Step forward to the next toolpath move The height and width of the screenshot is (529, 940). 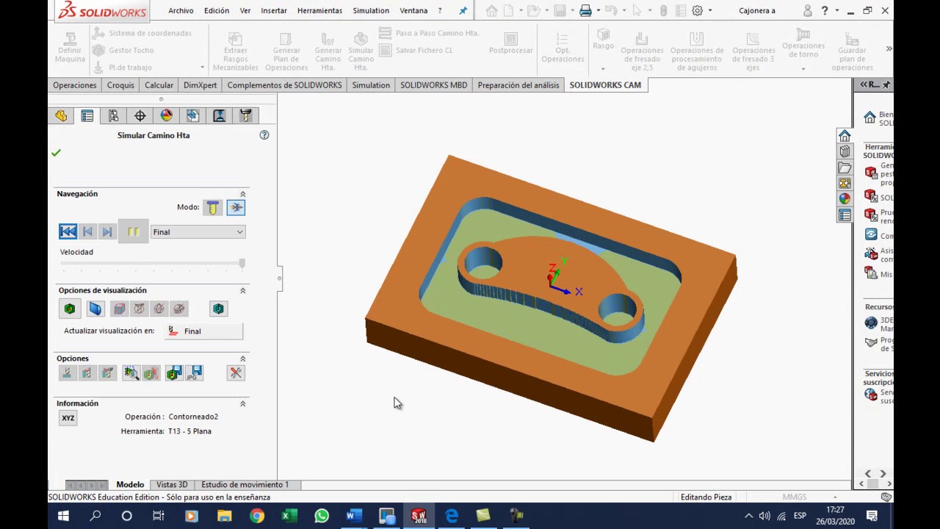tap(107, 231)
